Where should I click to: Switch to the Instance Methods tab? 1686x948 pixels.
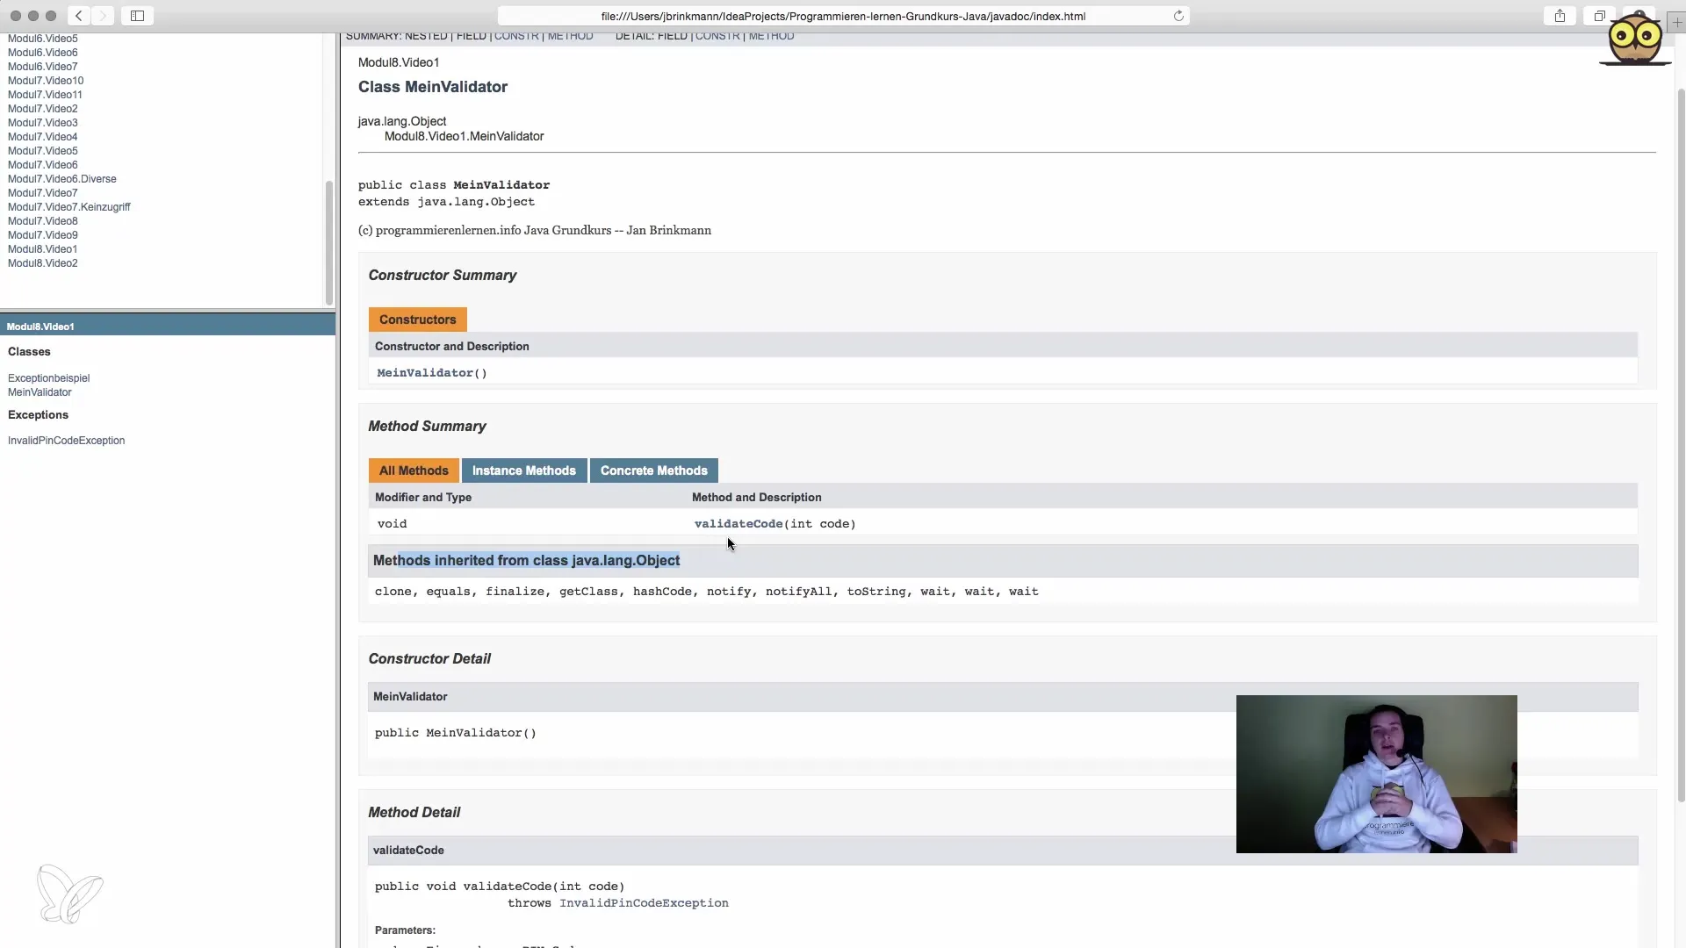click(524, 470)
